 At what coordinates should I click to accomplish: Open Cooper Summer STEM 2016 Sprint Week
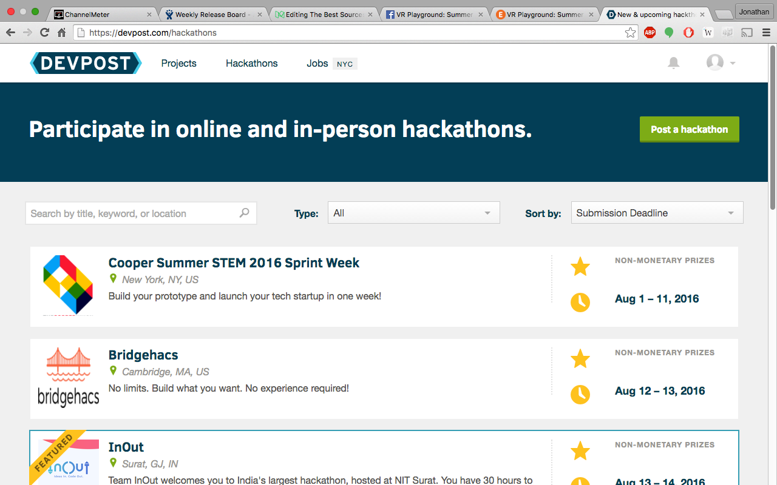[234, 263]
